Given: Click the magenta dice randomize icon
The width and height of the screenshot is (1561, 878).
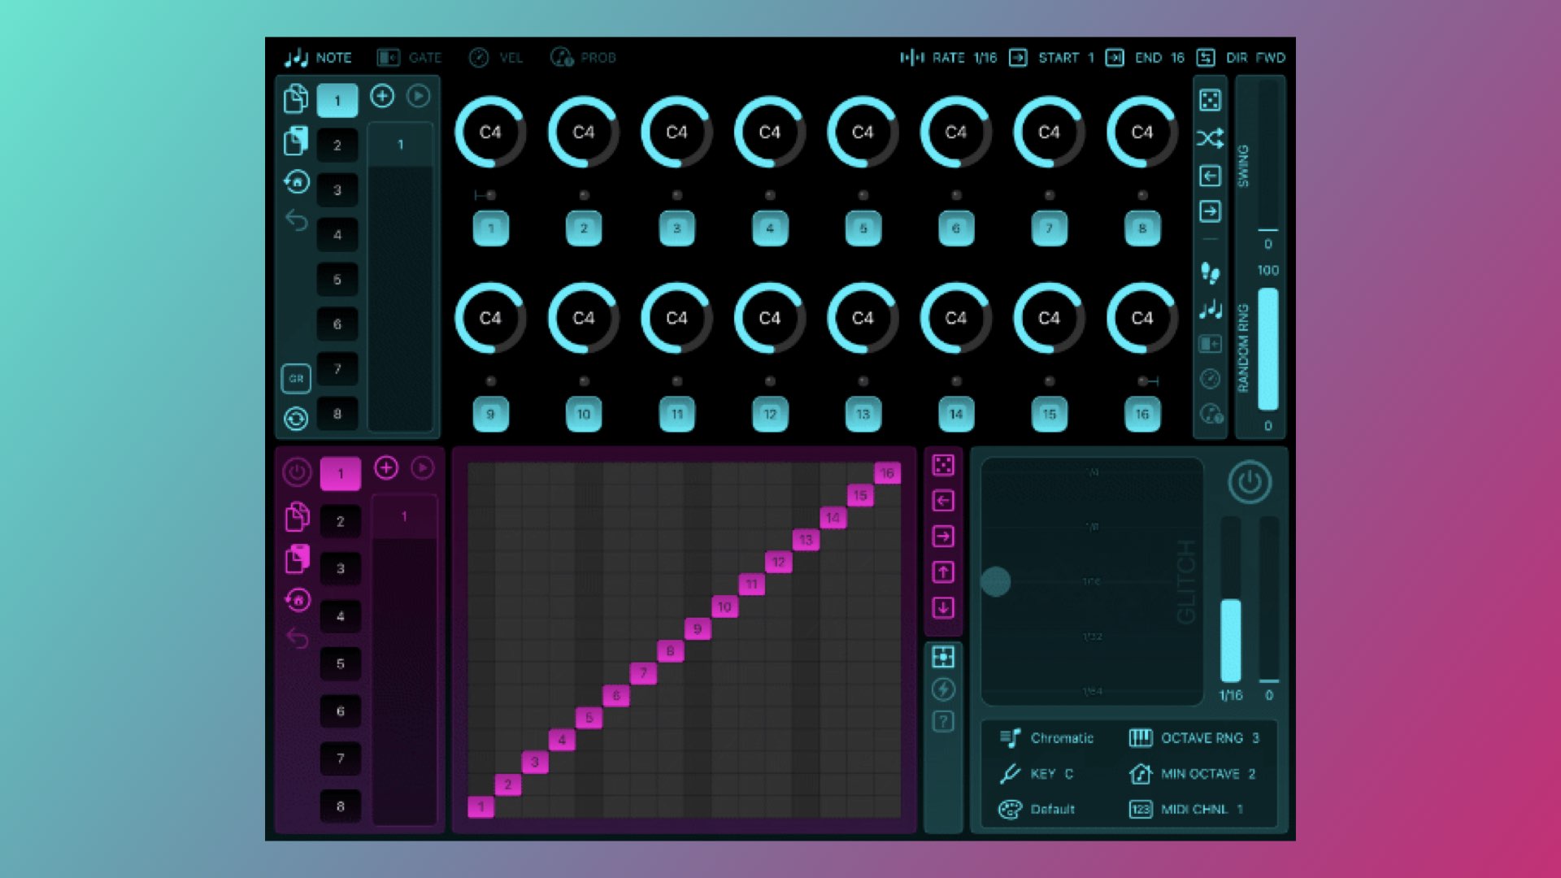Looking at the screenshot, I should (x=943, y=465).
